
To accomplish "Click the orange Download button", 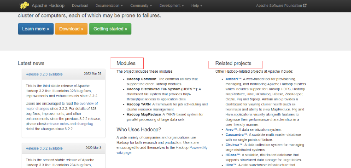I will (x=71, y=29).
